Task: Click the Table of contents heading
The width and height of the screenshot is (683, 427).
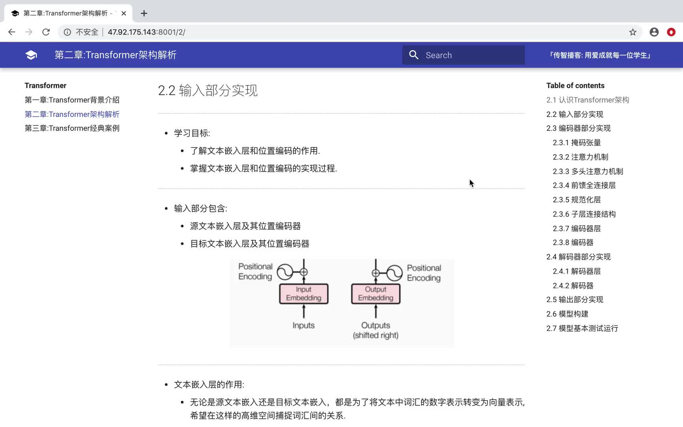Action: (x=575, y=85)
